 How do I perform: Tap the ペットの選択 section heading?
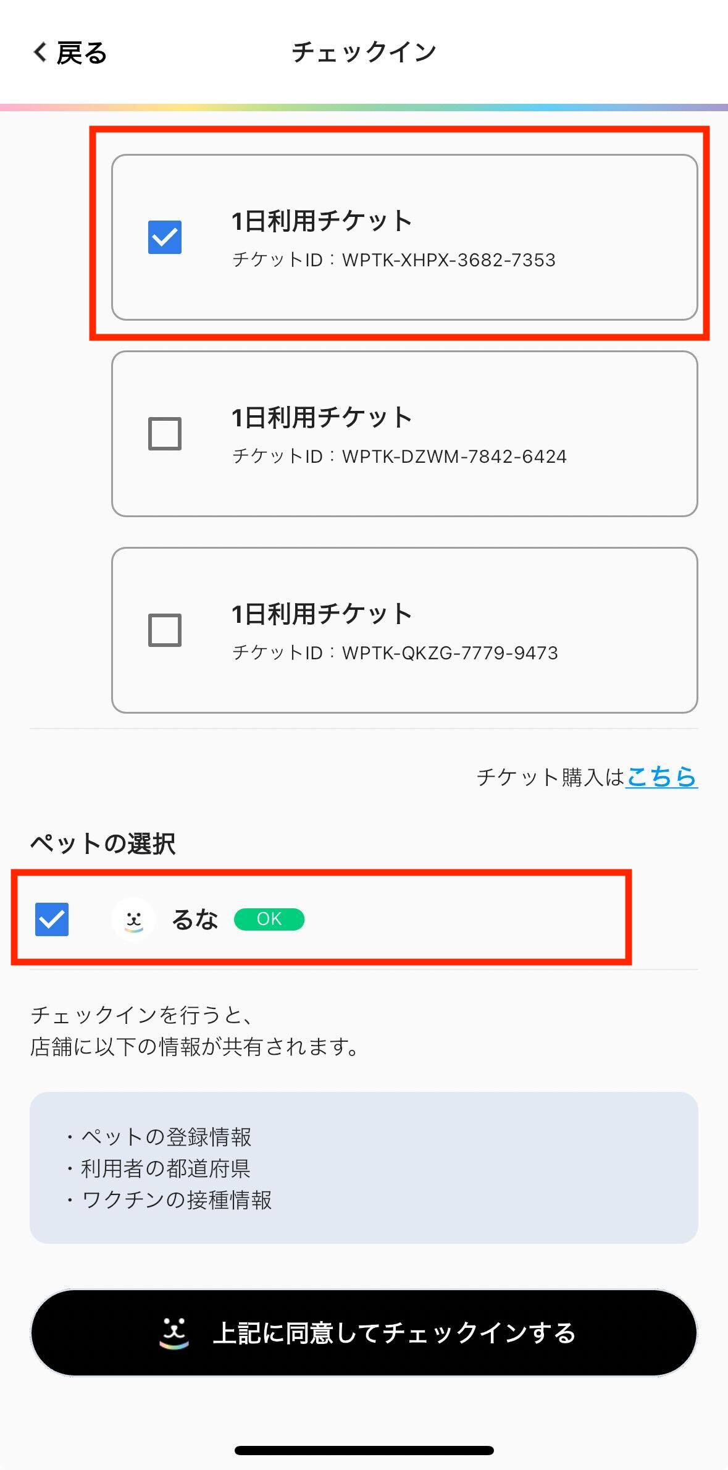(x=103, y=843)
